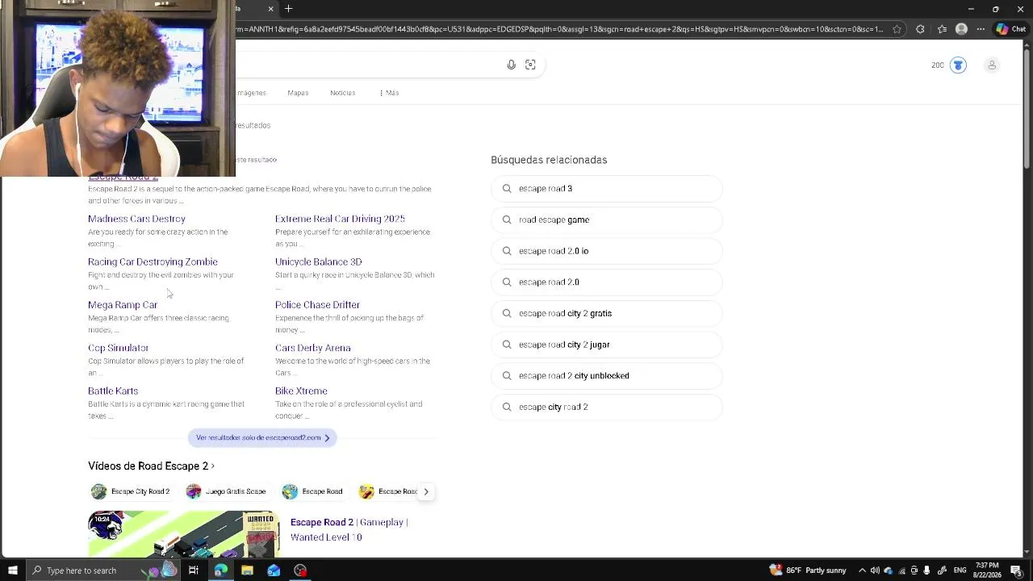This screenshot has width=1033, height=581.
Task: Click the browser profile avatar
Action: tap(961, 29)
